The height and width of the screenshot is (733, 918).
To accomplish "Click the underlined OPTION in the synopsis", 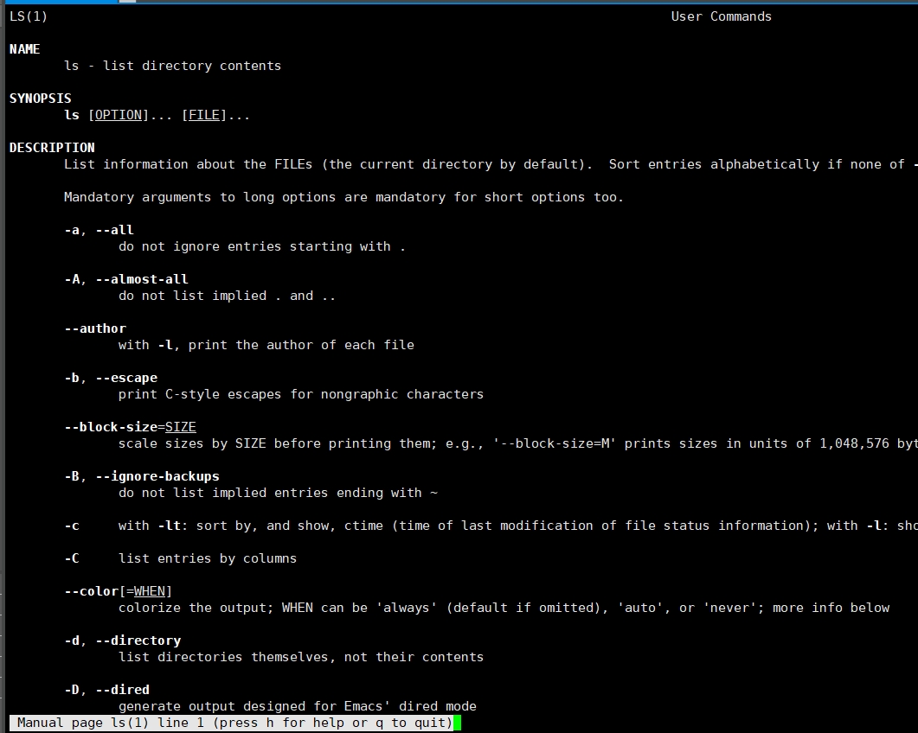I will (119, 115).
